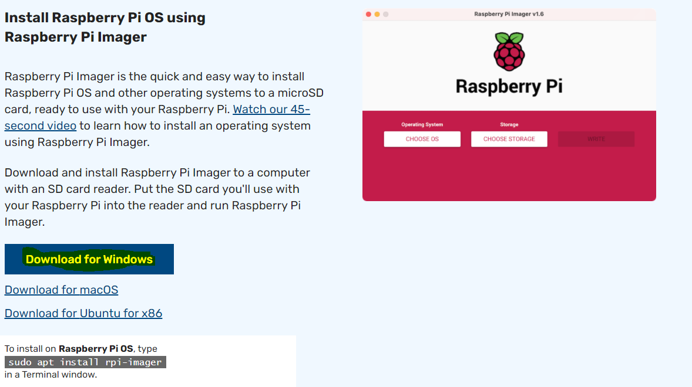Follow the Download for Ubuntu for x86 link
This screenshot has height=387, width=692.
[83, 313]
